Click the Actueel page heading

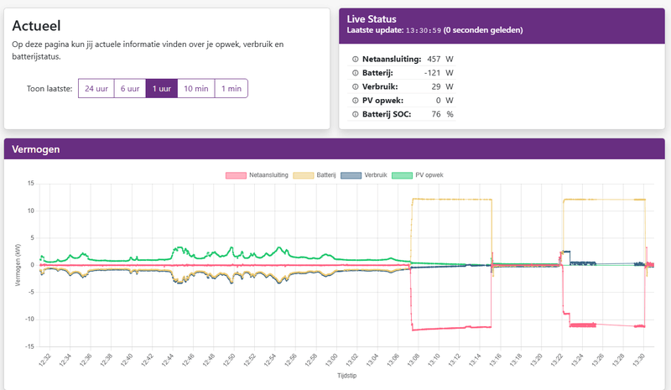click(x=36, y=26)
